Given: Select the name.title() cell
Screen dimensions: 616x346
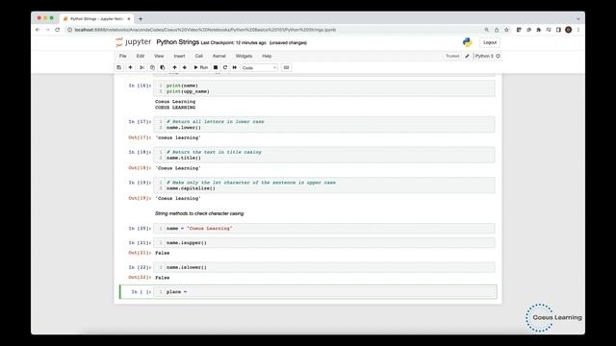Looking at the screenshot, I should tap(324, 155).
